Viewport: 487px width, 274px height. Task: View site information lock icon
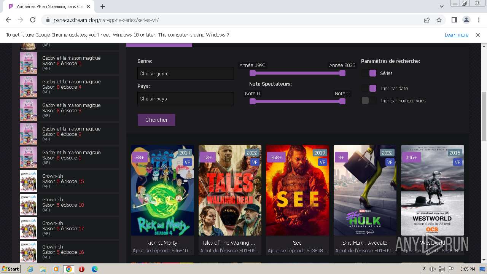click(x=48, y=20)
